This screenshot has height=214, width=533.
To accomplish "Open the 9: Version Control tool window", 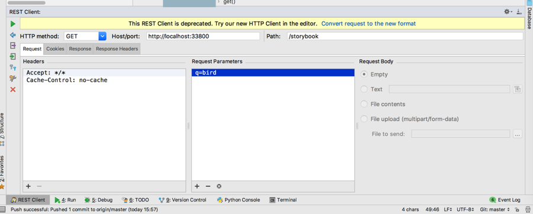I will [x=182, y=200].
